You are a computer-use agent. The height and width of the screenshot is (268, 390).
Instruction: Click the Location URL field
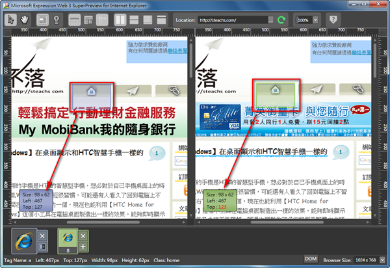(x=233, y=20)
